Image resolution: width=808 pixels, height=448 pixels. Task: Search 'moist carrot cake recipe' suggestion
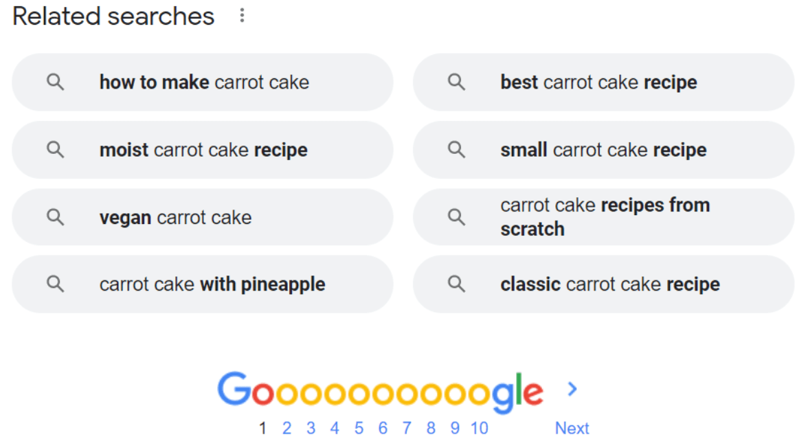pos(203,150)
